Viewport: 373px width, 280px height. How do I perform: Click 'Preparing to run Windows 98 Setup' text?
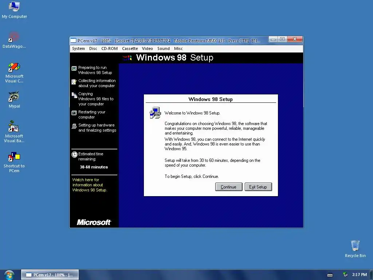click(x=95, y=70)
